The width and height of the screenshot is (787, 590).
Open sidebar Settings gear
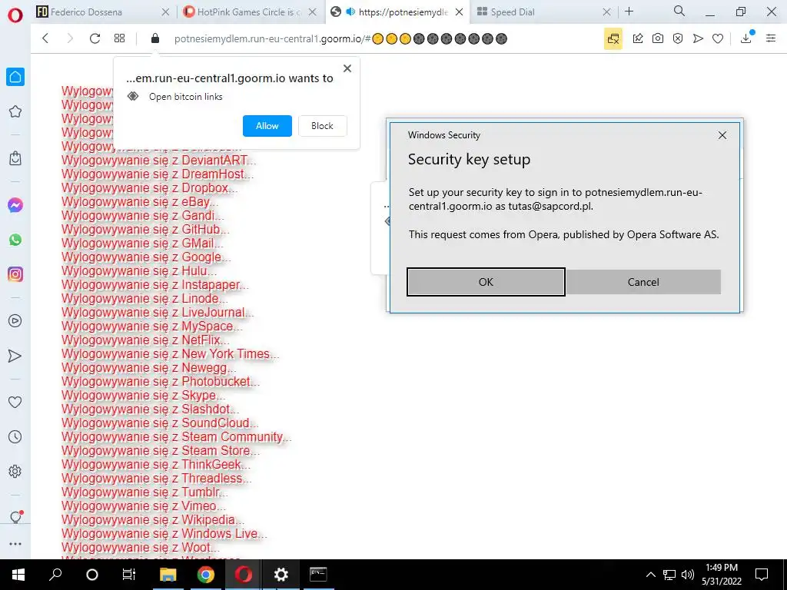pos(15,472)
